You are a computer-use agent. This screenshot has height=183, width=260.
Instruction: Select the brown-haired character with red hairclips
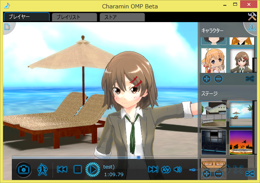[242, 61]
